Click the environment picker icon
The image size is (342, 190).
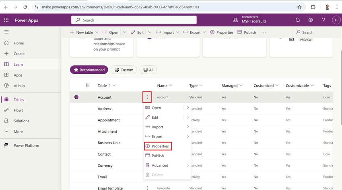pyautogui.click(x=235, y=20)
